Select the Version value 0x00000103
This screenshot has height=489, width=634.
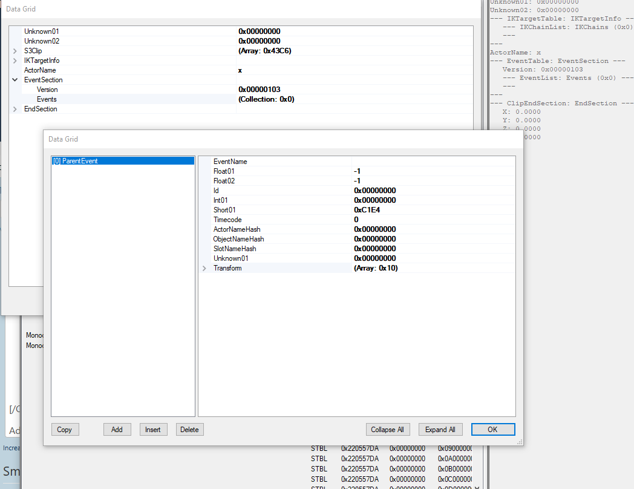tap(259, 90)
